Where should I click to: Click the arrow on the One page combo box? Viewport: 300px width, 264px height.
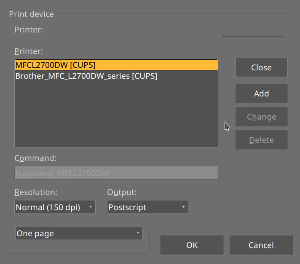click(x=137, y=233)
